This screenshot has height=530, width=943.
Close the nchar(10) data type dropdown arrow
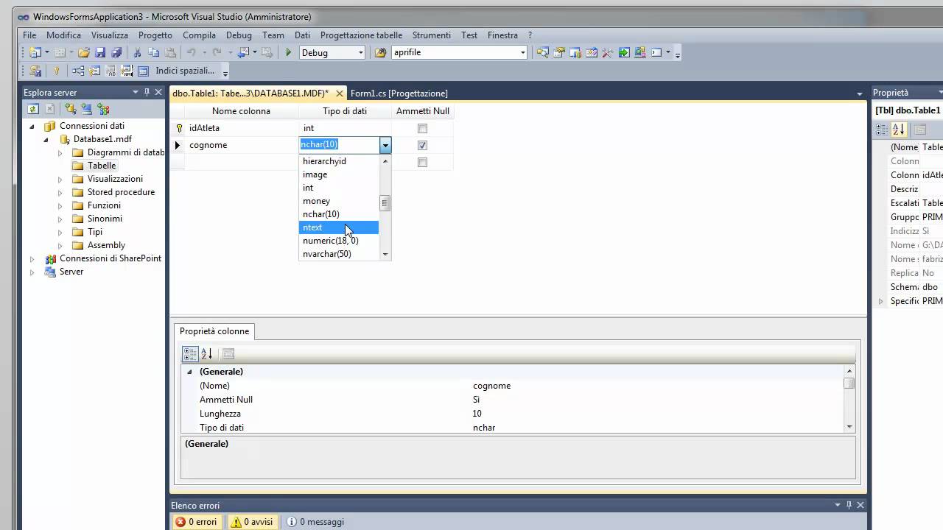tap(385, 145)
